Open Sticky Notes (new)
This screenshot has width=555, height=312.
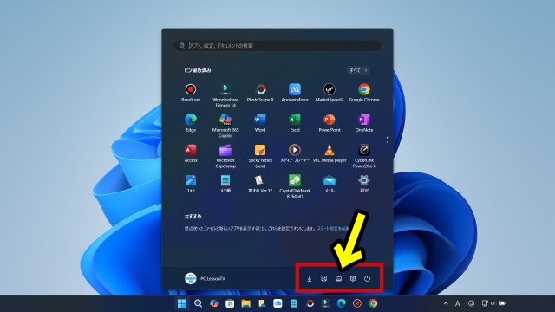(x=260, y=156)
